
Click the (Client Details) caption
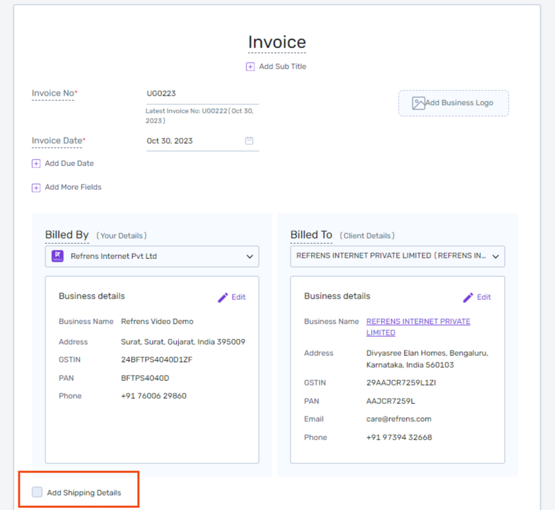tap(367, 236)
